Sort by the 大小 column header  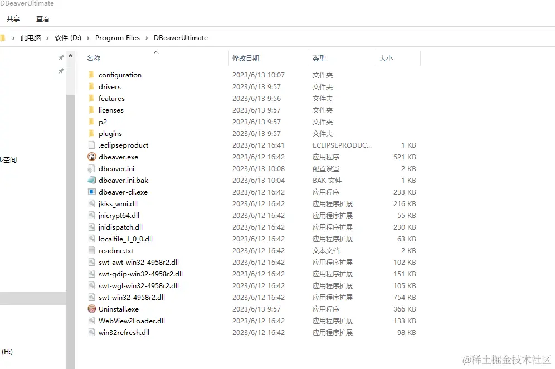(386, 58)
